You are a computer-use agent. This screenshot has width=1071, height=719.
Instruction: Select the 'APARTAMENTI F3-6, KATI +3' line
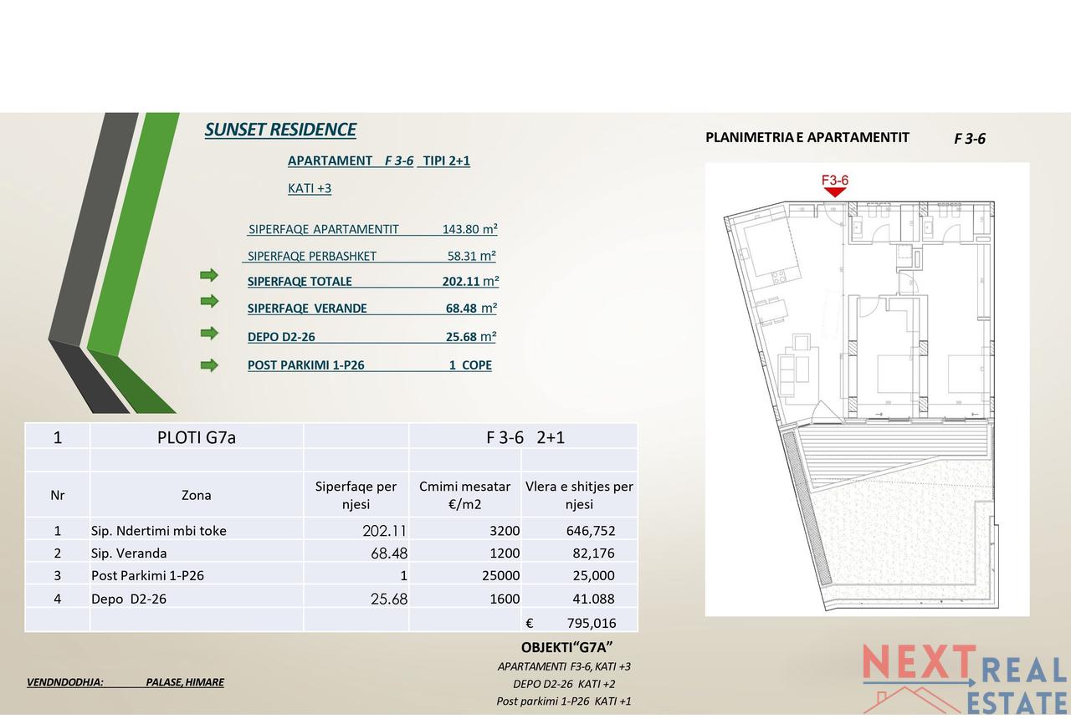tap(564, 666)
